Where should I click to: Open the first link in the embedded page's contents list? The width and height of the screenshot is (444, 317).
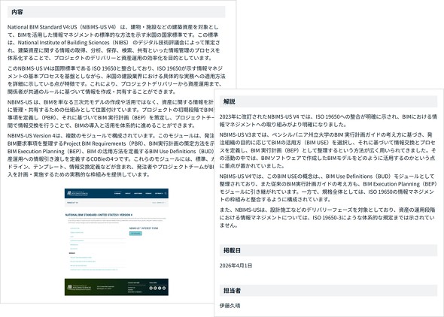[x=75, y=228]
